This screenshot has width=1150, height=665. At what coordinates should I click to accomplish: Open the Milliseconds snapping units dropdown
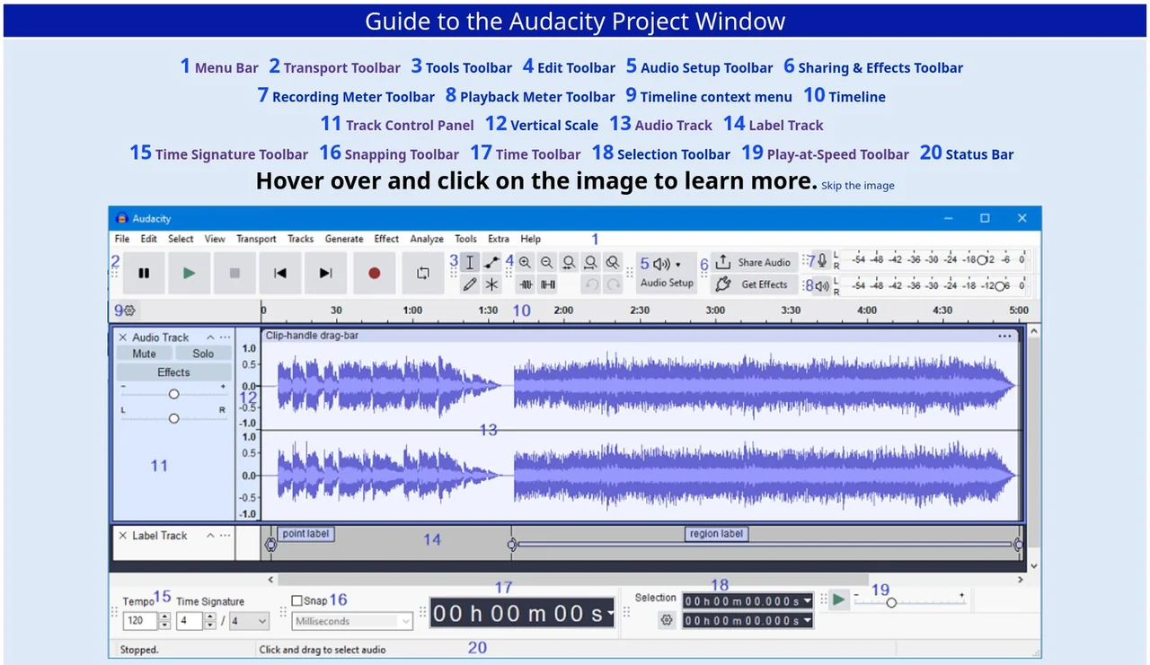coord(352,621)
